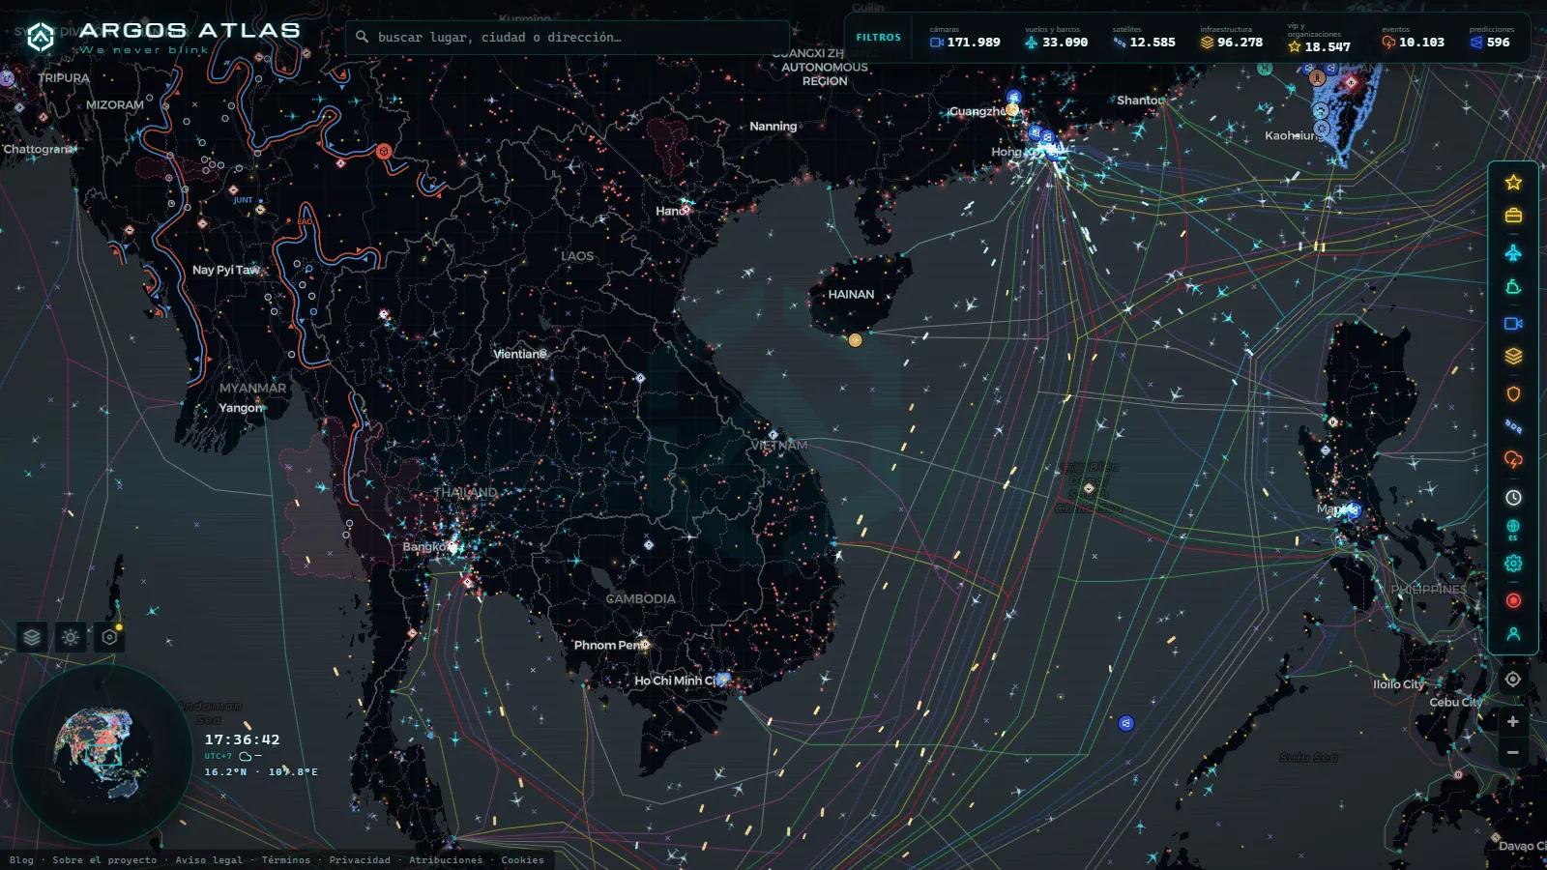
Task: Toggle the ship vessels layer in sidebar
Action: (x=1513, y=287)
